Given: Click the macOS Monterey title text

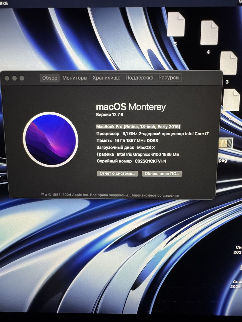Looking at the screenshot, I should 131,107.
